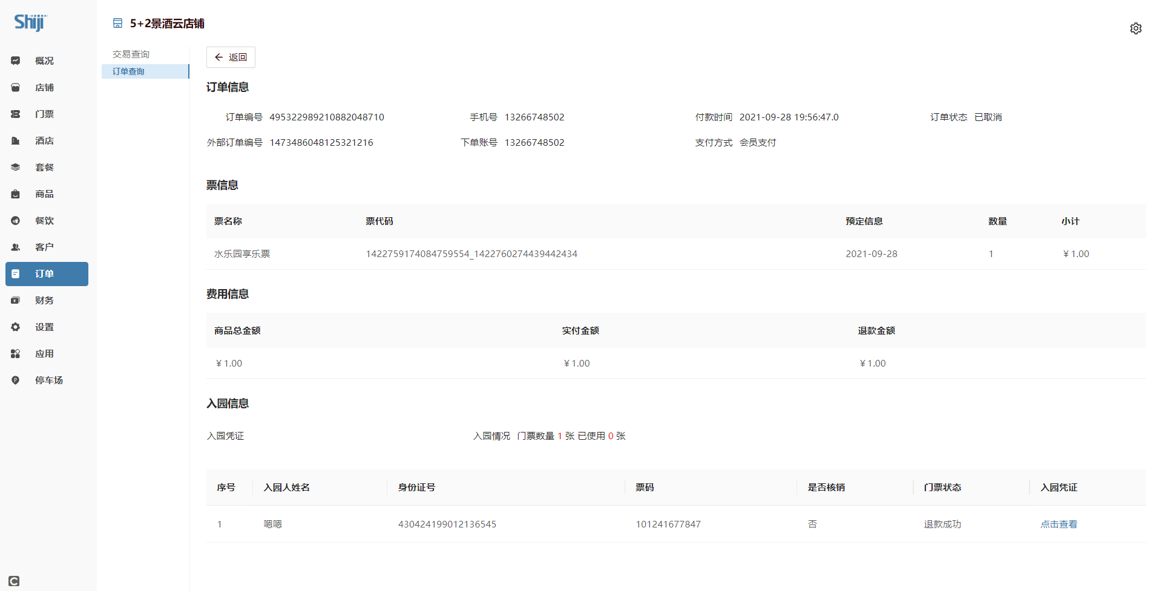Open the 客户 customers menu item
The height and width of the screenshot is (591, 1162).
pos(44,247)
